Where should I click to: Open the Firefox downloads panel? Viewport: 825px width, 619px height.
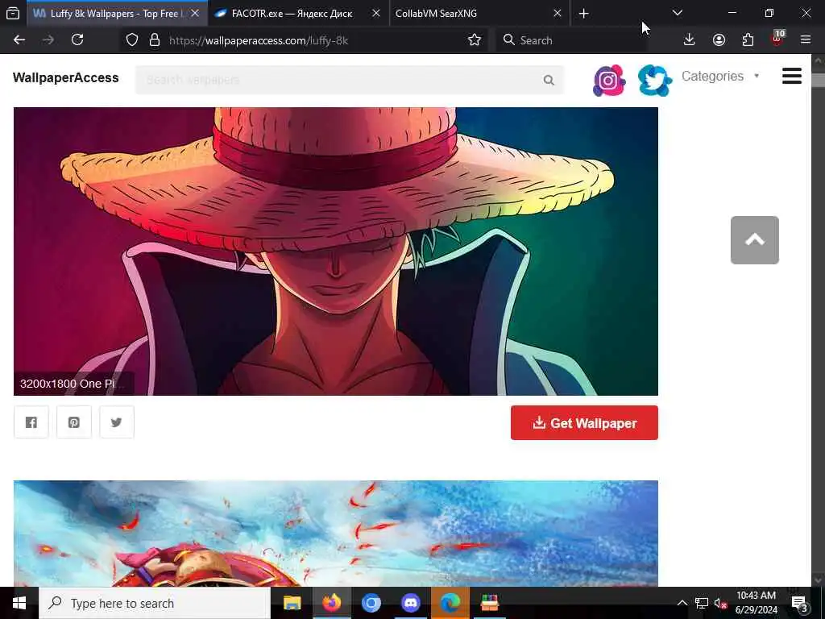click(x=690, y=40)
